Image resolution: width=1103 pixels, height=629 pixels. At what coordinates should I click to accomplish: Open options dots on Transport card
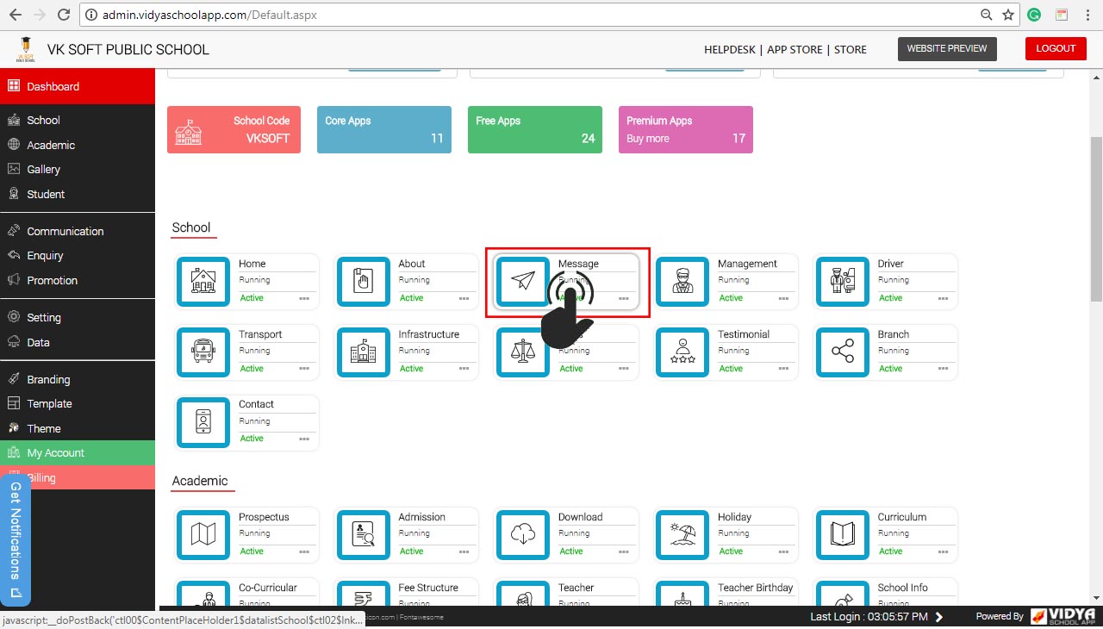[304, 369]
